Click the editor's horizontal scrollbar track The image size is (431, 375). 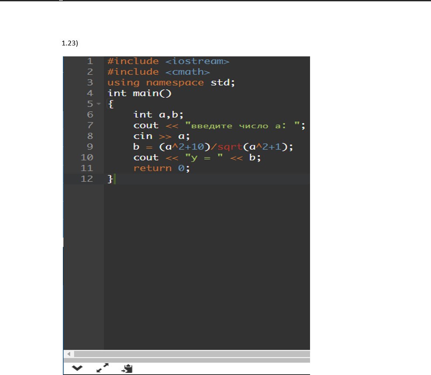point(192,354)
